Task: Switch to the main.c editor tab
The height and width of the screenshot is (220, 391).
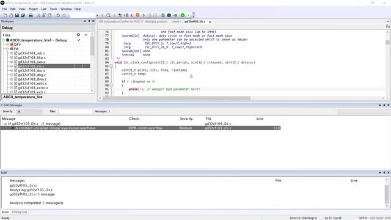Action: click(177, 22)
